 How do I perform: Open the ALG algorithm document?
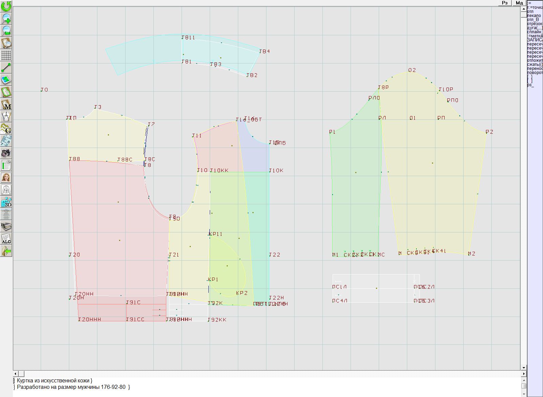click(6, 239)
